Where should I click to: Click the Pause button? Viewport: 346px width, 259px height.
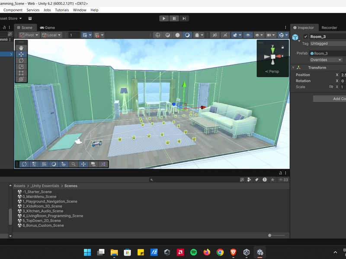click(x=174, y=18)
